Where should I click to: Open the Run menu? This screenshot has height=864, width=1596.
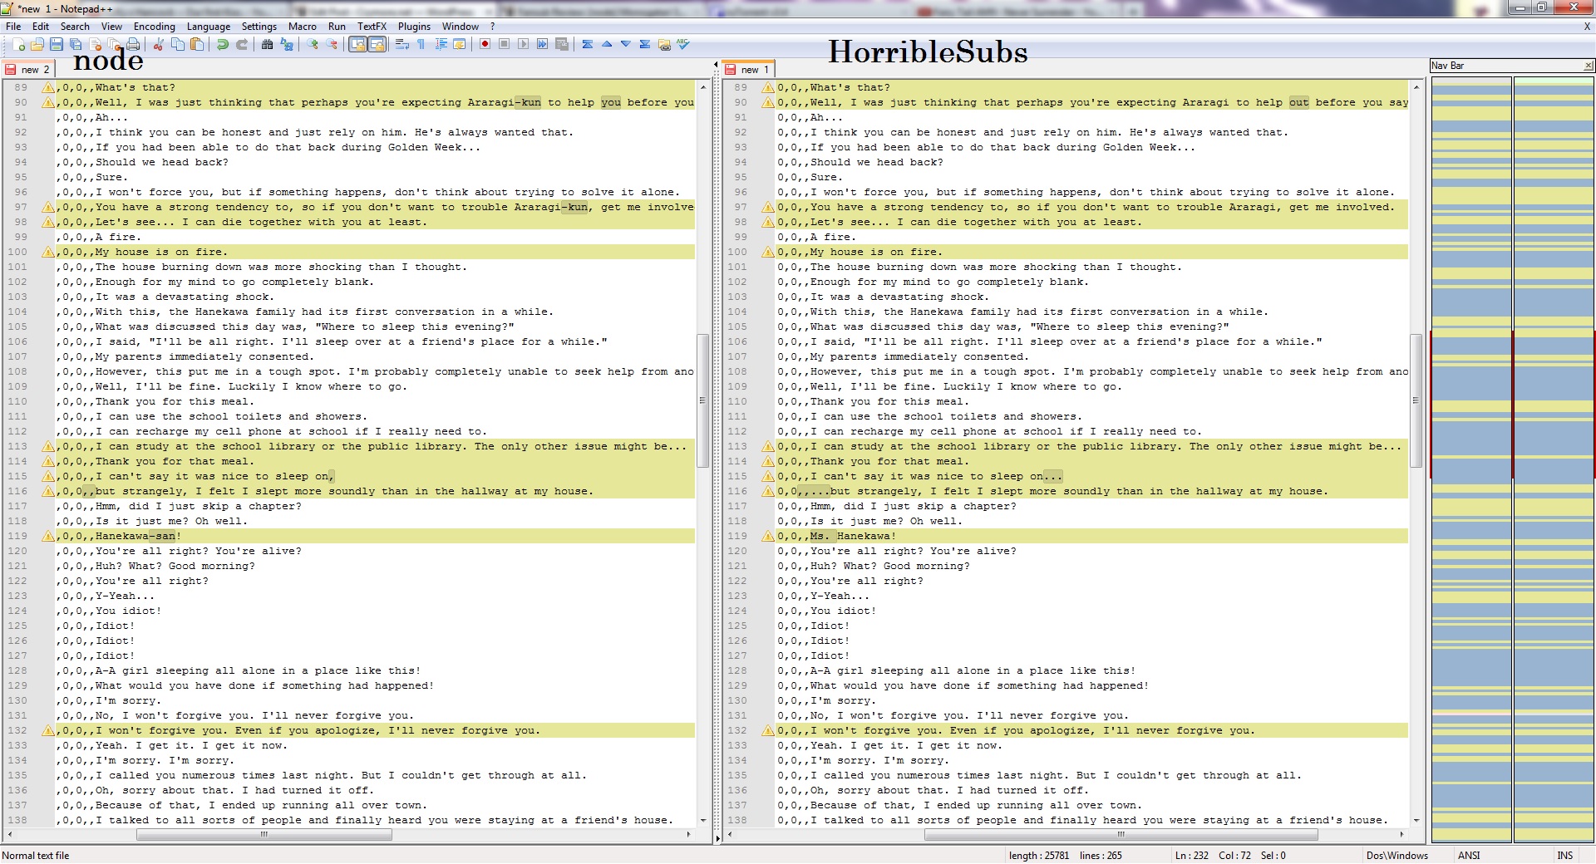click(x=337, y=27)
